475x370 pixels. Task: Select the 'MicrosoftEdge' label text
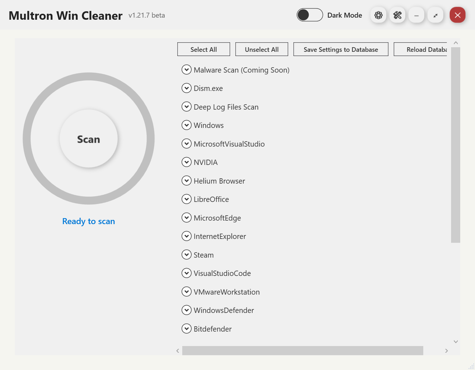point(217,218)
